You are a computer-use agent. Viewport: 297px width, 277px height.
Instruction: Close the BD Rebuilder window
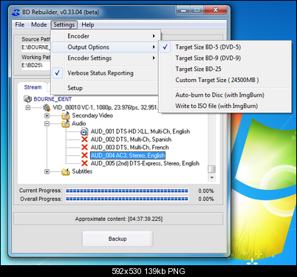tap(215, 10)
